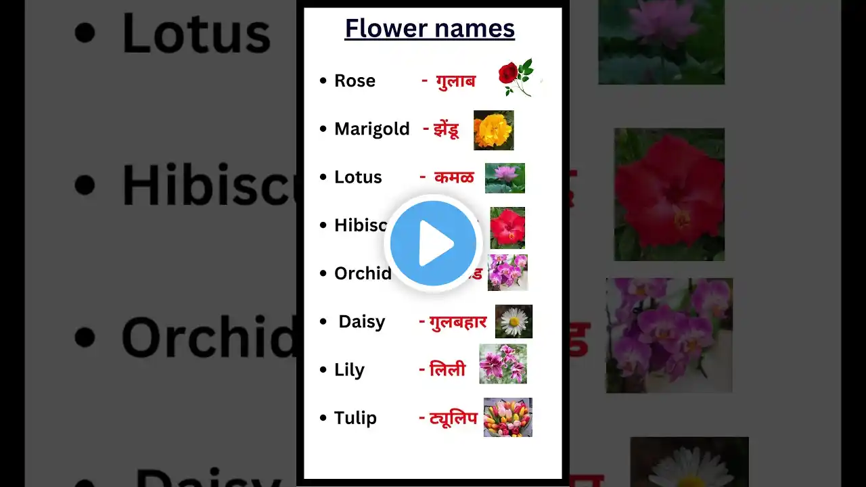The image size is (866, 487).
Task: Click the Marathi word 'ट्यूलिप'
Action: point(453,418)
